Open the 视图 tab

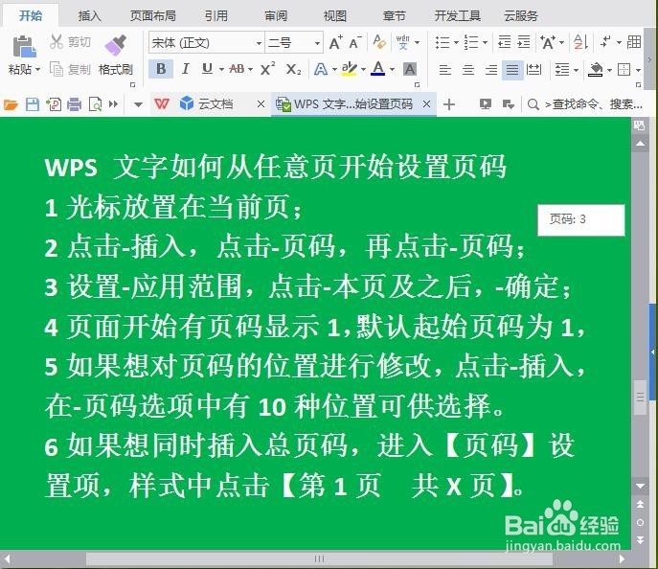point(335,16)
